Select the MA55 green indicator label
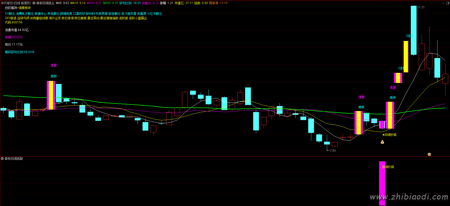Screen dimensions: 450x206 pyautogui.click(x=110, y=3)
